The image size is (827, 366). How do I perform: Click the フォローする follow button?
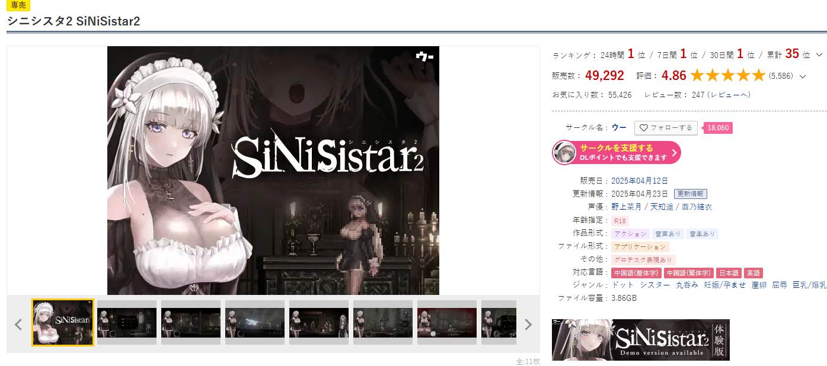[x=666, y=127]
